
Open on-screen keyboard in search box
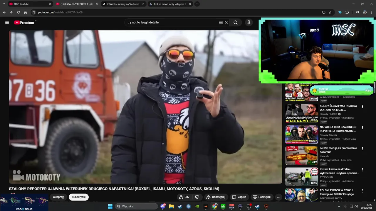pyautogui.click(x=221, y=23)
